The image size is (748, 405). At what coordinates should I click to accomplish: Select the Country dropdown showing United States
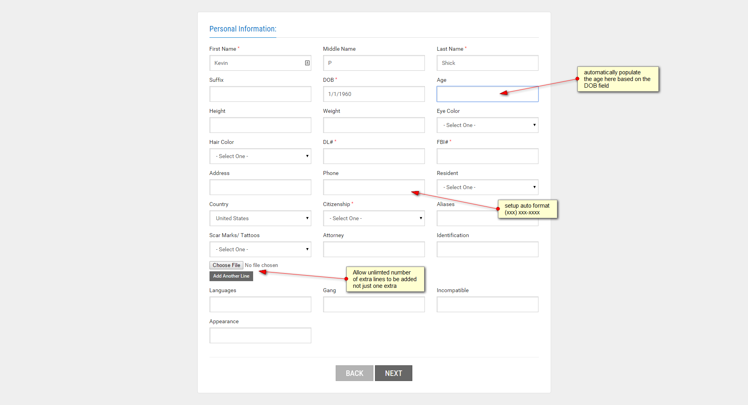pos(260,218)
